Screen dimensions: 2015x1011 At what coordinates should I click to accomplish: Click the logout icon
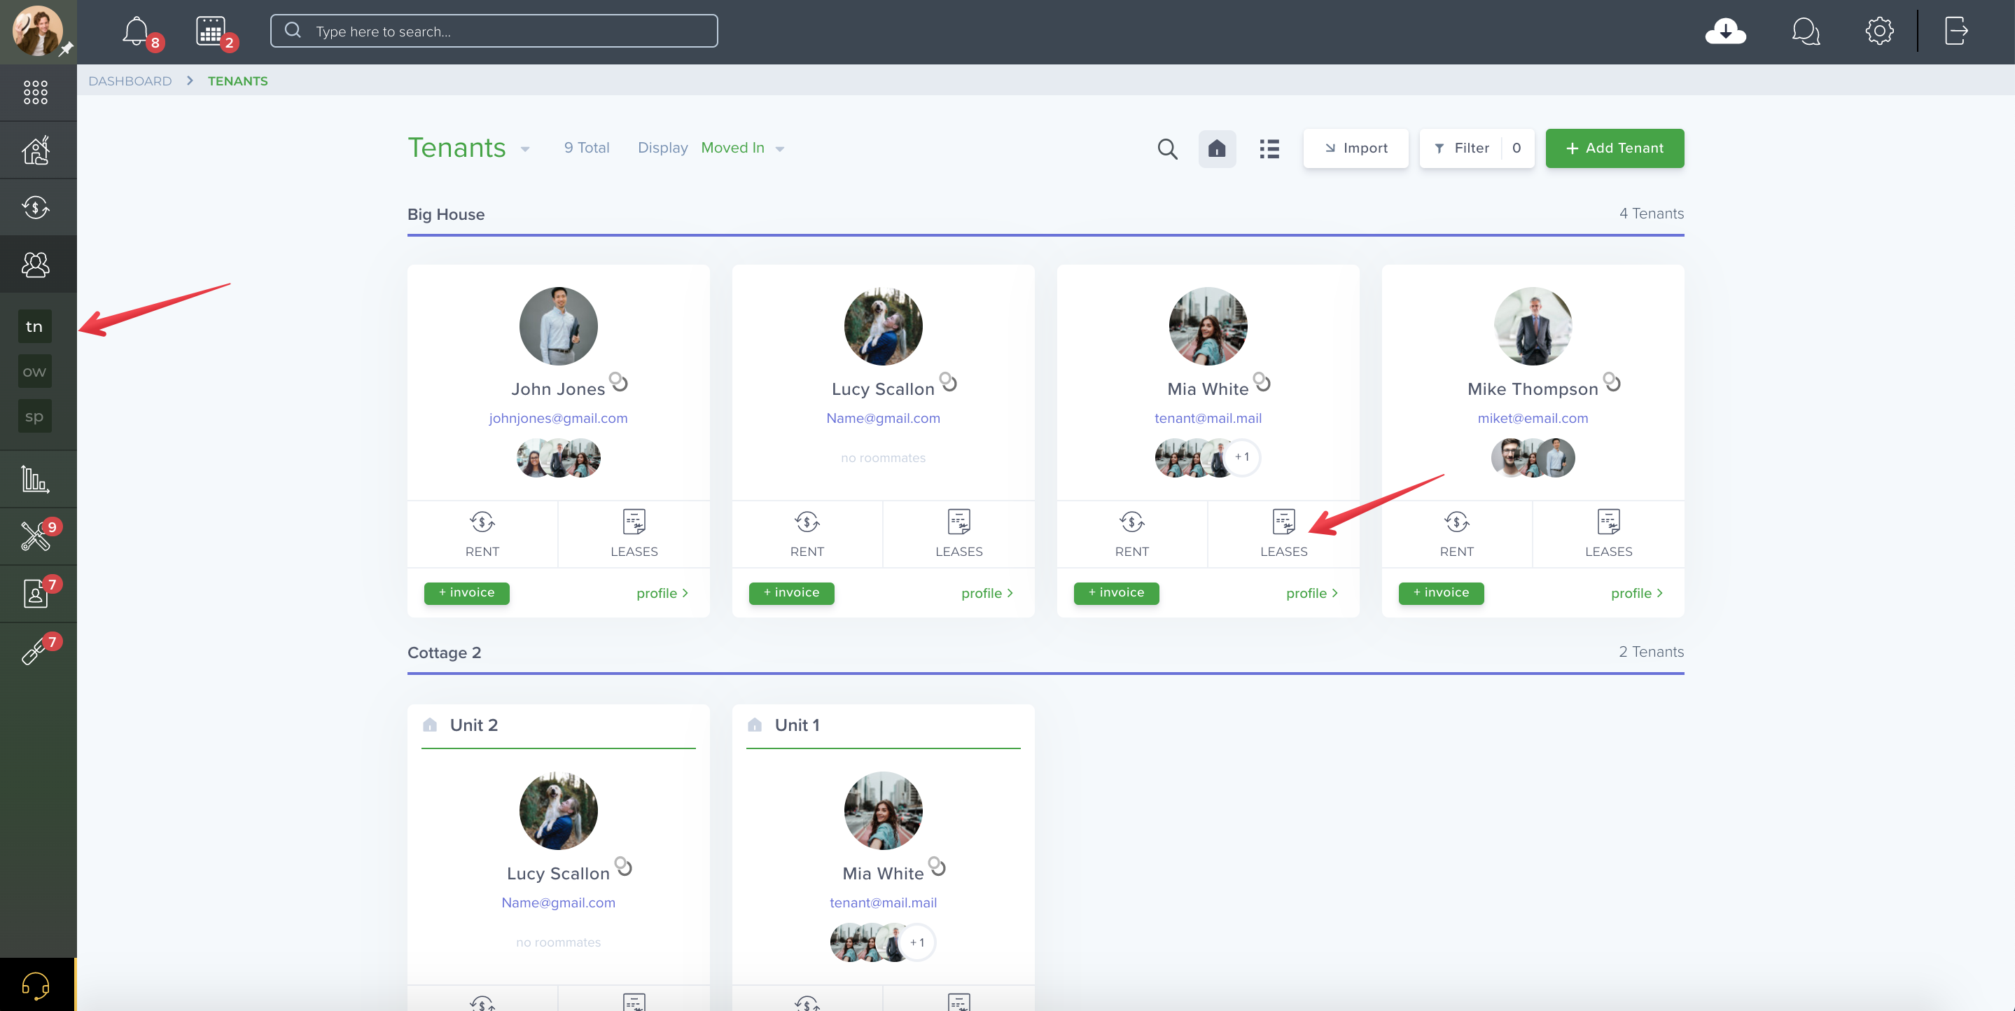point(1955,32)
